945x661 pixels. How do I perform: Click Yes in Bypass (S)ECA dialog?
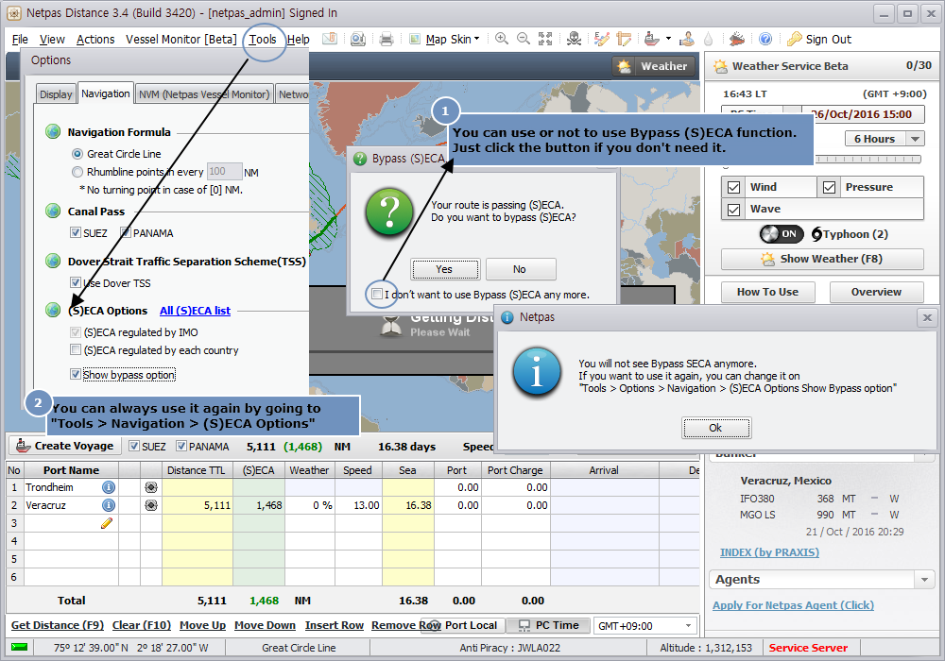coord(445,269)
